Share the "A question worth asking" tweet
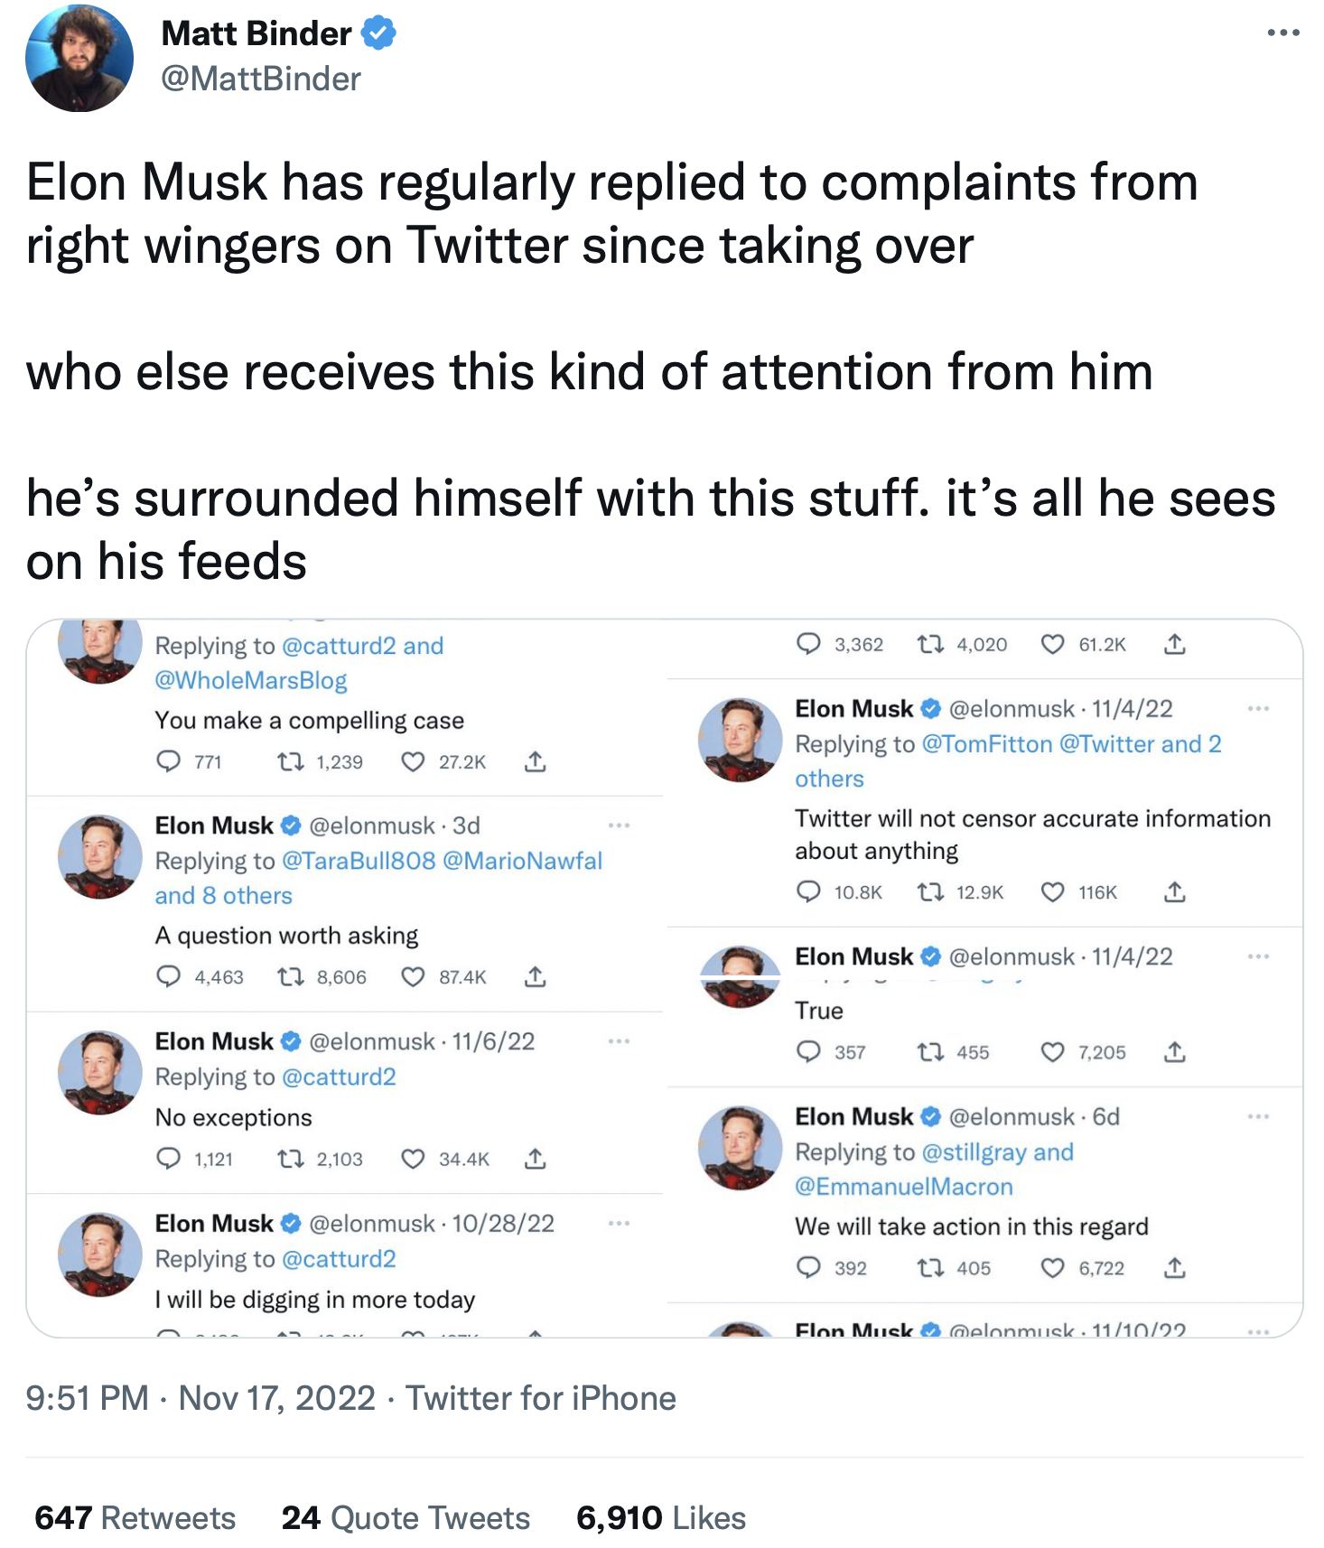 [535, 977]
